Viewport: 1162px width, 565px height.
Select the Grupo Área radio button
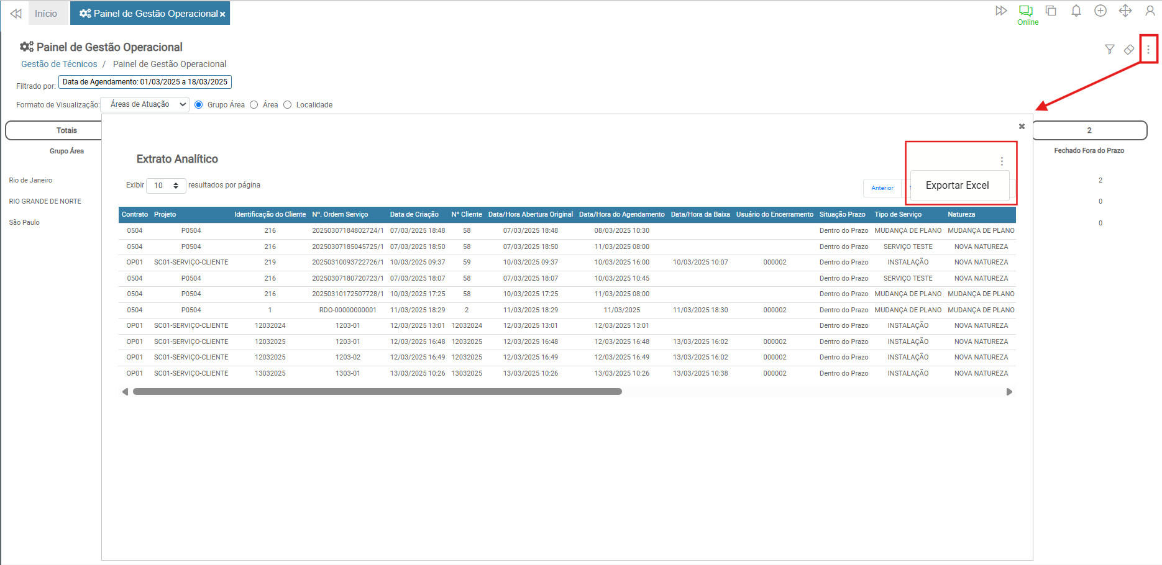[x=199, y=105]
